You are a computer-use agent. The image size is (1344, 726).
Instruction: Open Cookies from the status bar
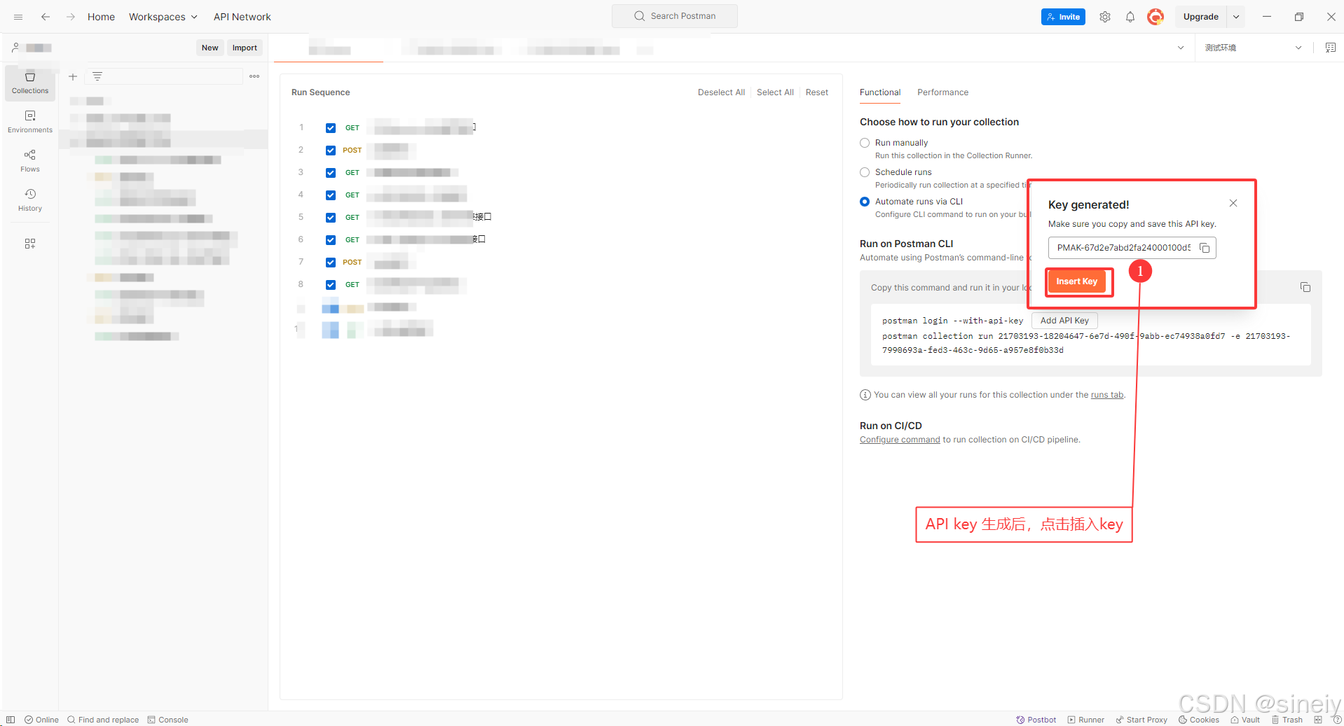[x=1198, y=720]
